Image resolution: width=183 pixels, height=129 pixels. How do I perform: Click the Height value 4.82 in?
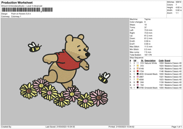click(x=178, y=7)
